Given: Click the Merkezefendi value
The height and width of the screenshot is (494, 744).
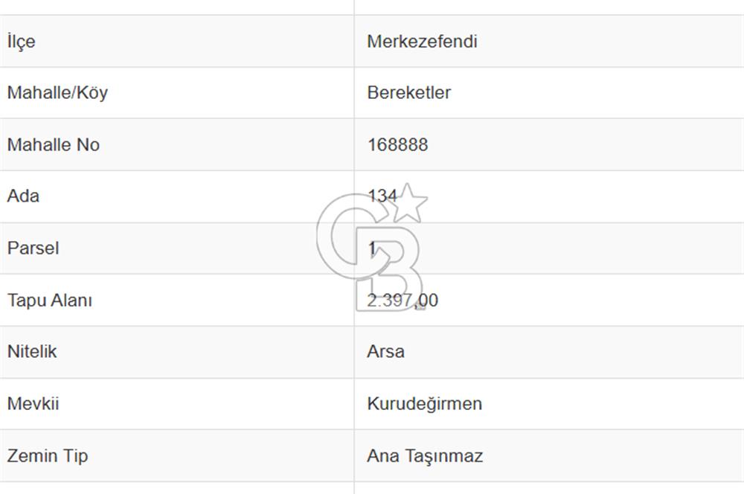Looking at the screenshot, I should coord(422,42).
